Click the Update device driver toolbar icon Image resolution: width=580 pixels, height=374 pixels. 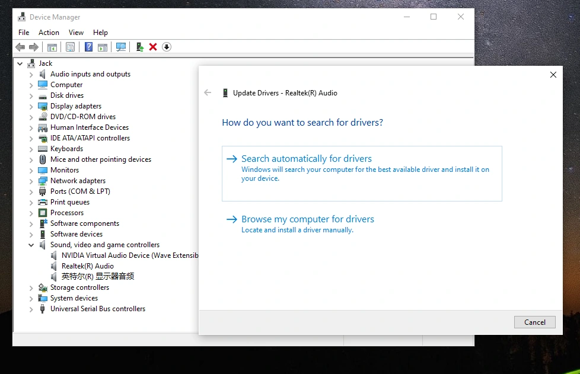pos(140,47)
